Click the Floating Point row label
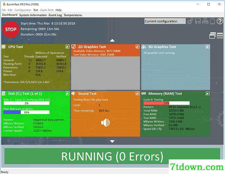The height and width of the screenshot is (174, 225). [x=13, y=64]
